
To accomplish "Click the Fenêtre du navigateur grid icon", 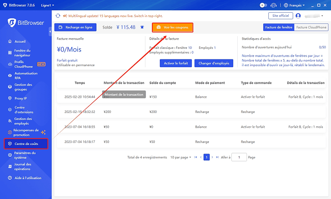I will (x=10, y=53).
